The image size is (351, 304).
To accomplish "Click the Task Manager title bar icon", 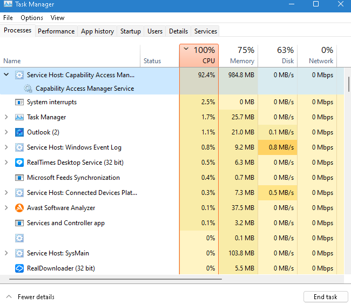I will pos(8,4).
